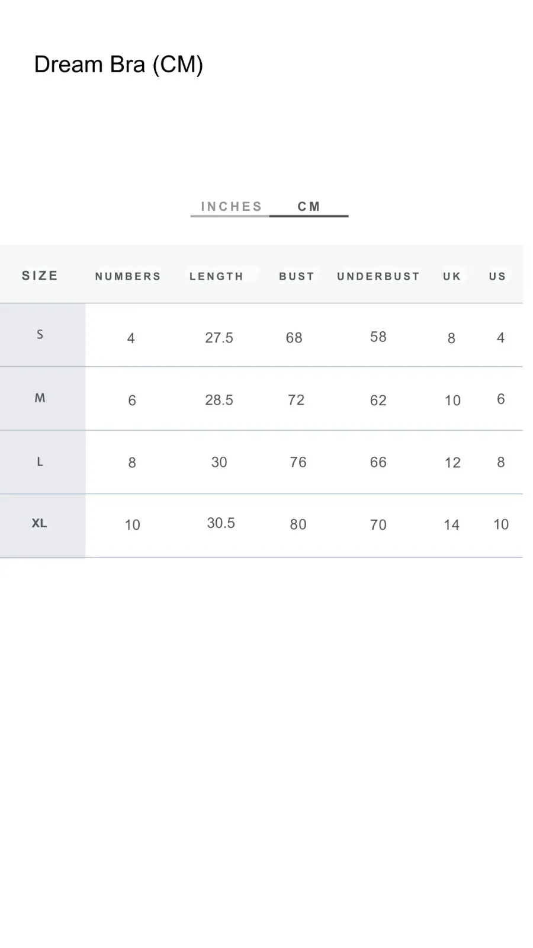Select the XL size row label

click(x=39, y=523)
